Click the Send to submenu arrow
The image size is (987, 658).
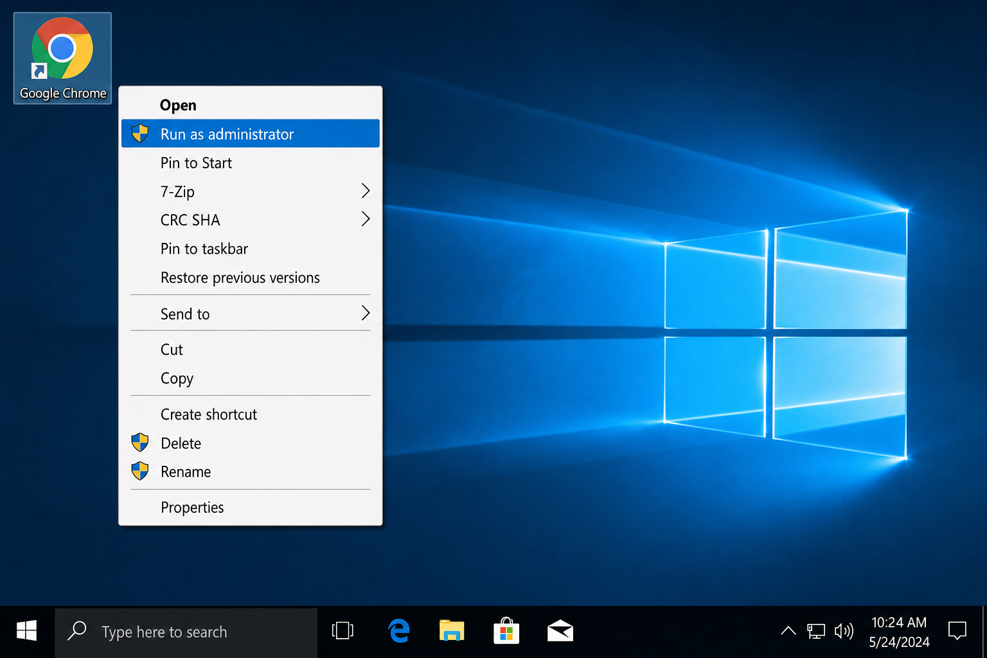366,313
